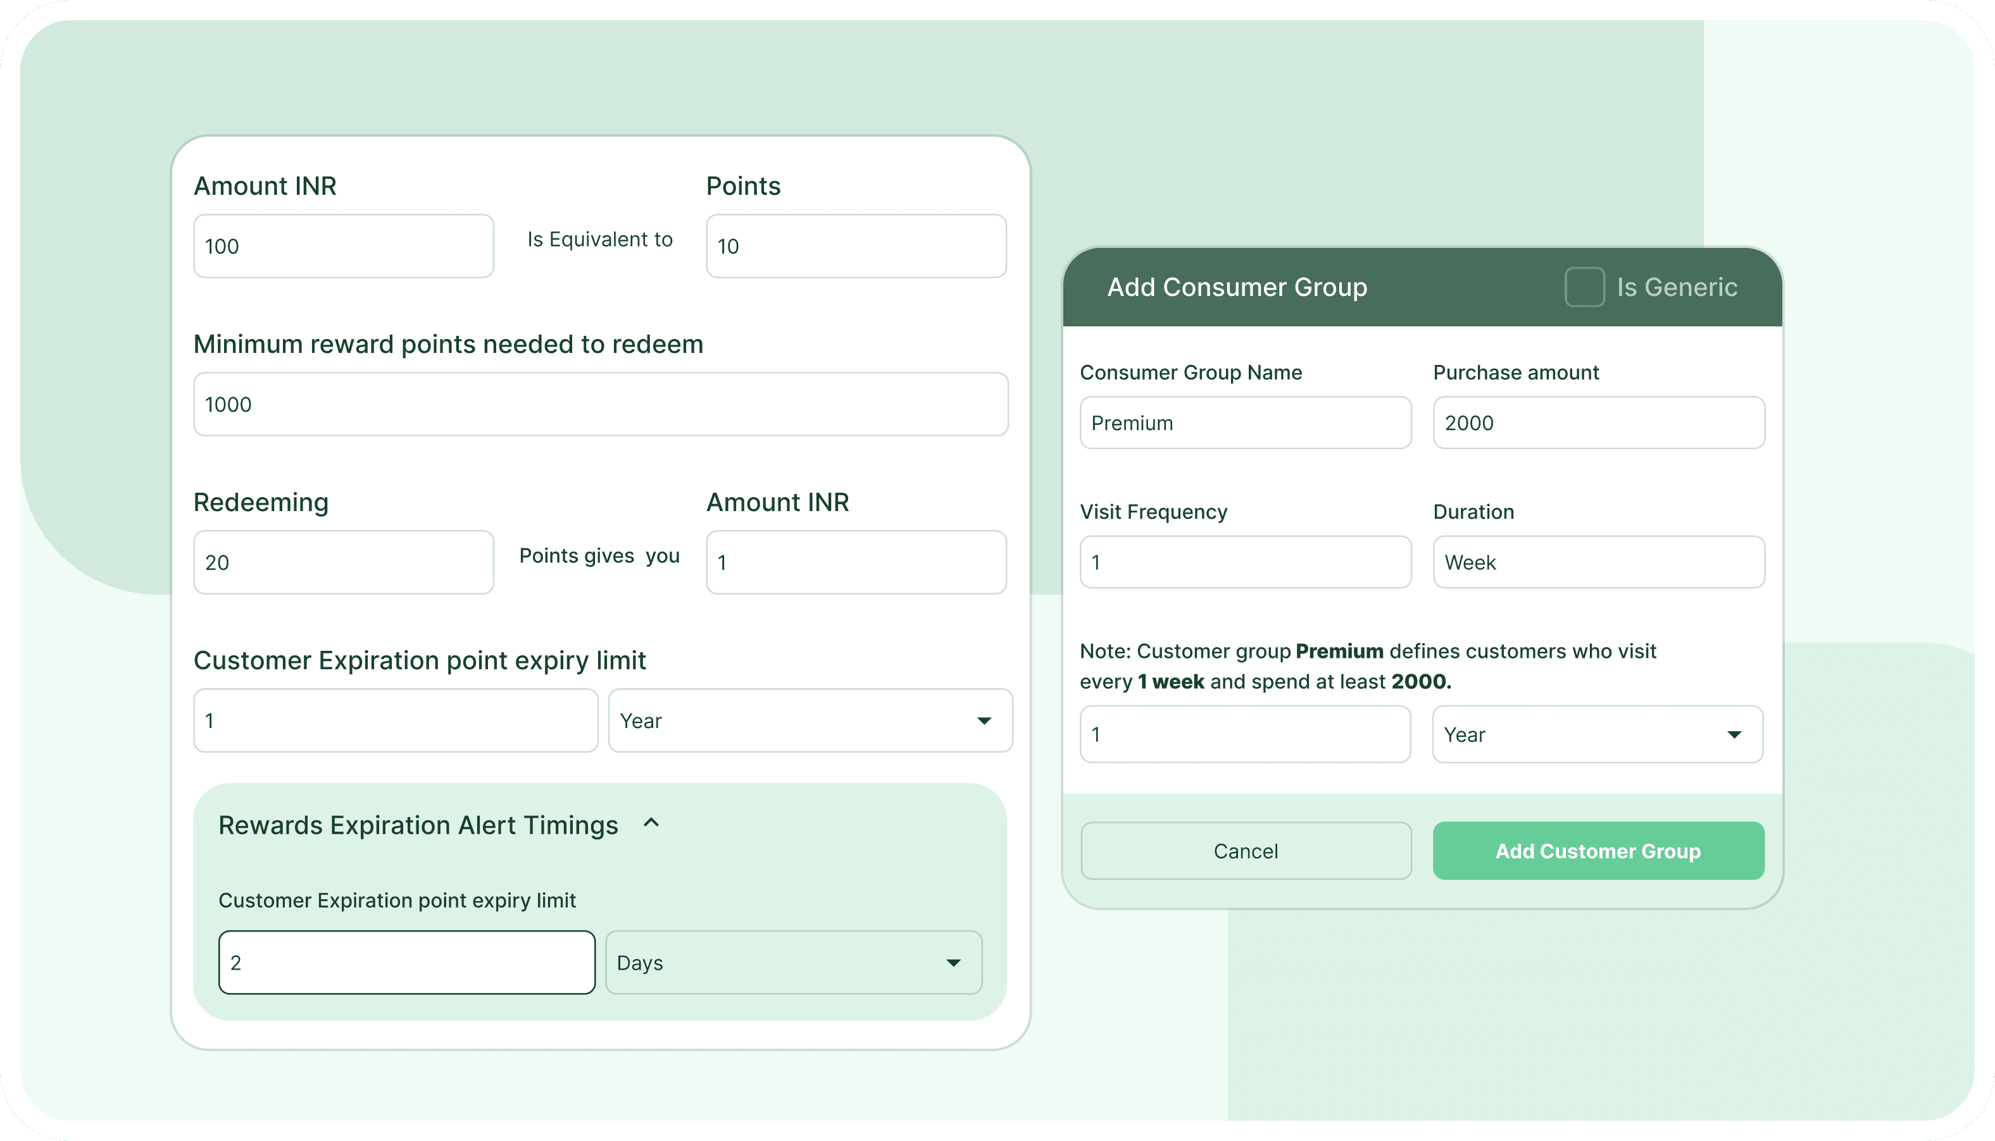
Task: Click the Amount INR field next to Points gives you
Action: coord(856,562)
